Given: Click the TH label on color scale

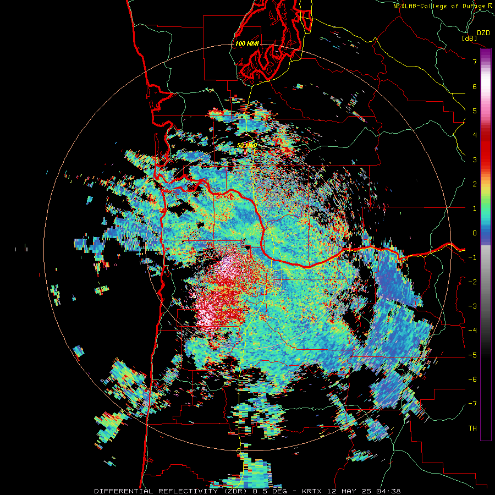Looking at the screenshot, I should click(x=472, y=428).
